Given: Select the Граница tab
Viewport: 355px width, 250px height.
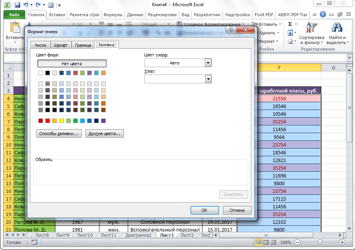Looking at the screenshot, I should pyautogui.click(x=83, y=45).
